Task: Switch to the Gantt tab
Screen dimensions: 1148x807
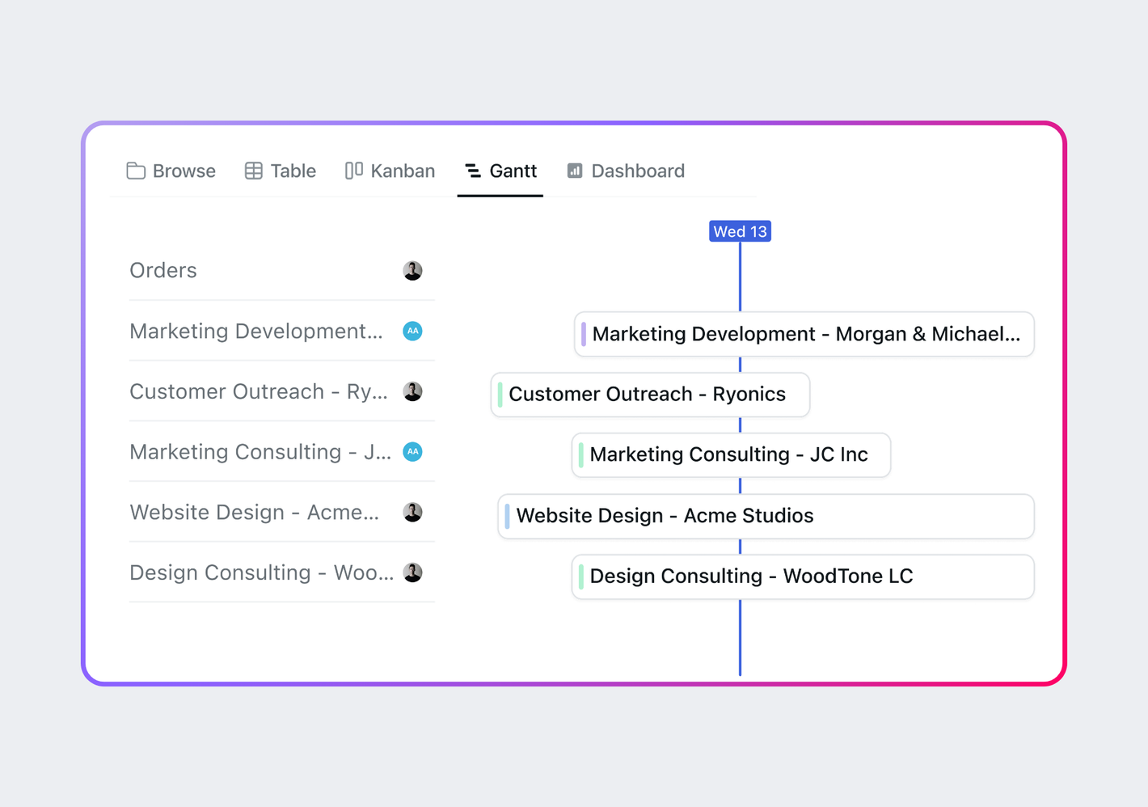Action: click(501, 171)
